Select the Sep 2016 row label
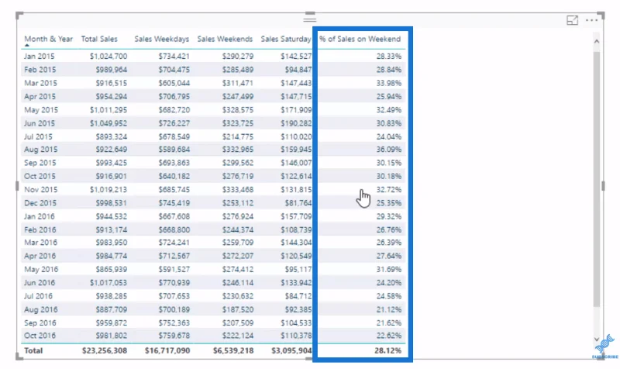 pos(40,323)
